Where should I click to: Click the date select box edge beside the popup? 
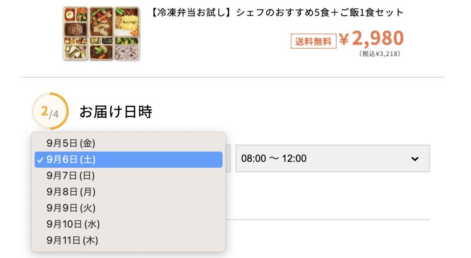pyautogui.click(x=228, y=159)
